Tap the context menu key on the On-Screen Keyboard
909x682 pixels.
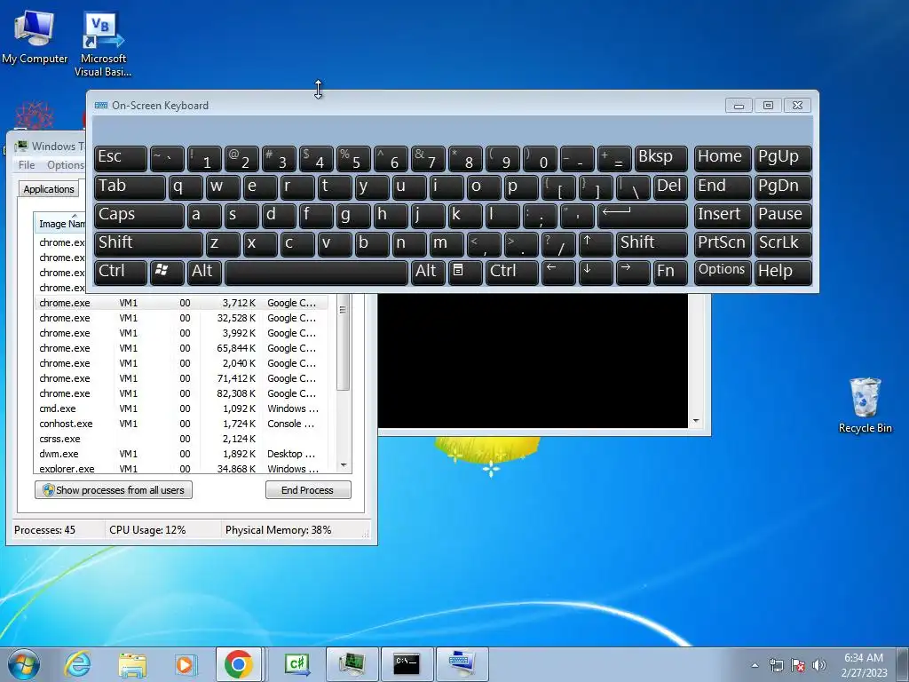(x=465, y=272)
